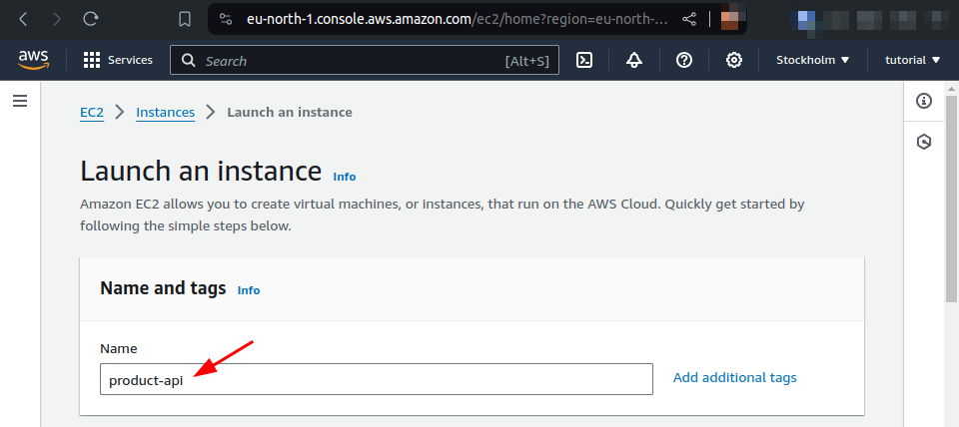Click the AWS search box
Viewport: 959px width, 427px height.
click(365, 60)
